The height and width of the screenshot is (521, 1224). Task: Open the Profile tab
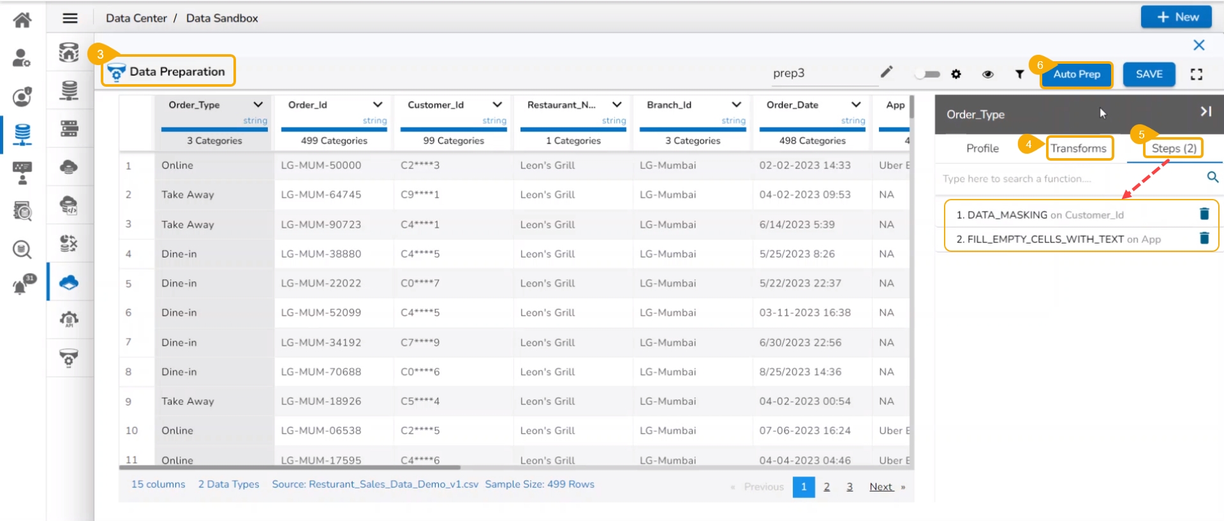(982, 149)
